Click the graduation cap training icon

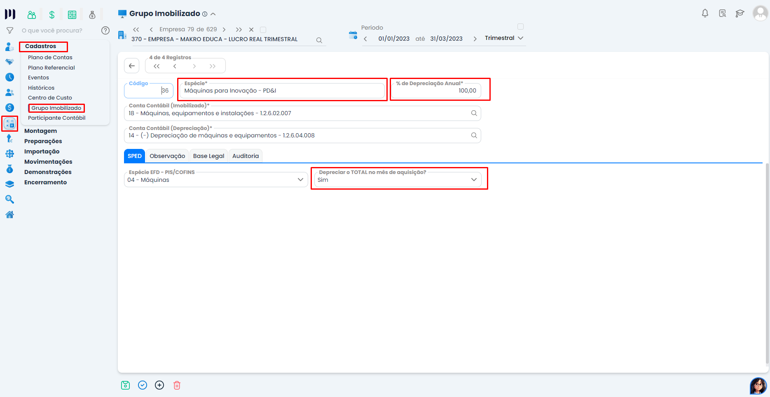[740, 14]
